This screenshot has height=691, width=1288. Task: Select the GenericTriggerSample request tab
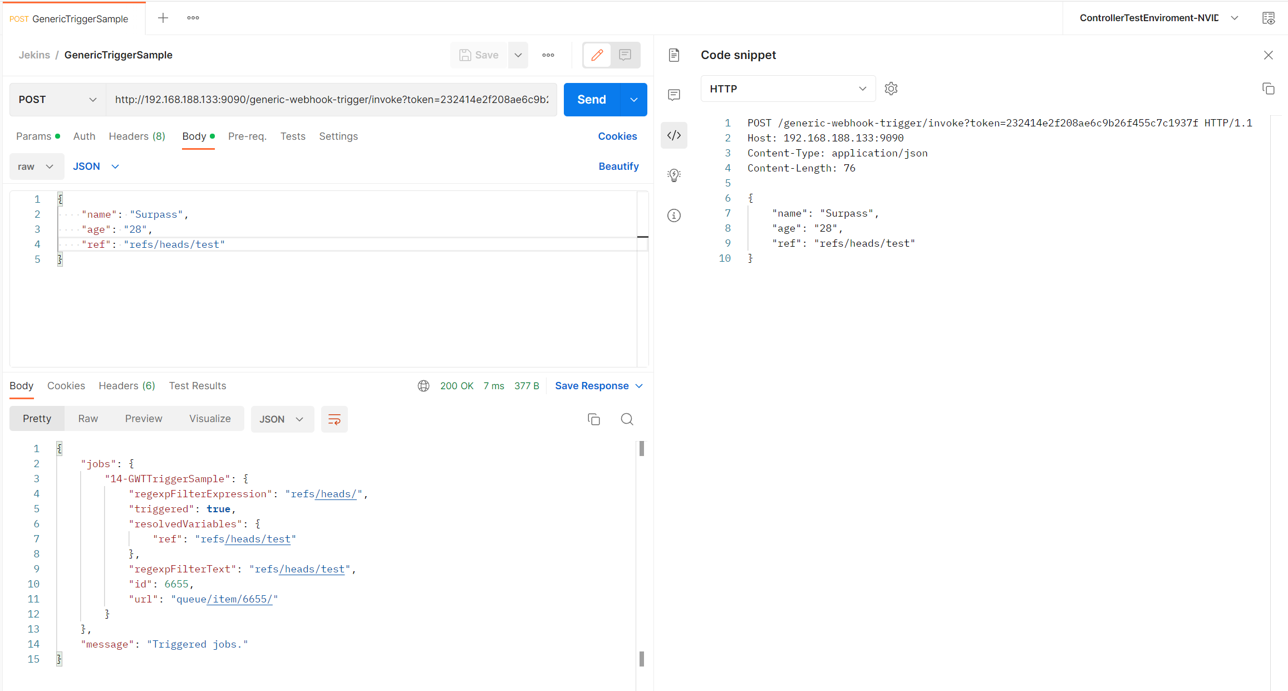[73, 19]
